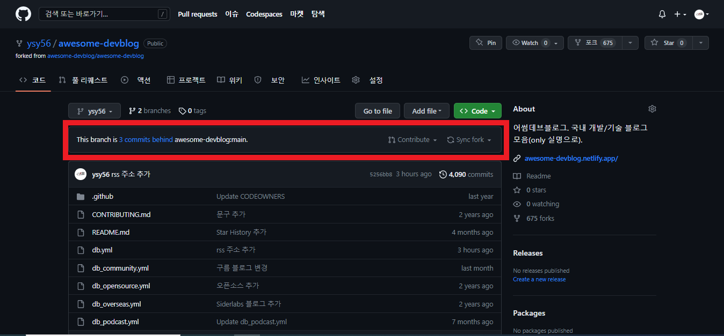The image size is (724, 336).
Task: Open the Sync fork dropdown
Action: [x=469, y=140]
